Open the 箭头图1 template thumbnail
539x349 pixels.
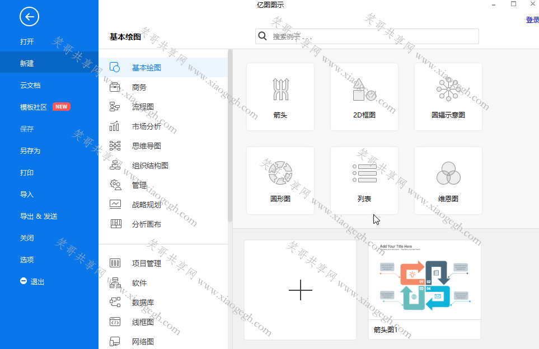coord(424,290)
